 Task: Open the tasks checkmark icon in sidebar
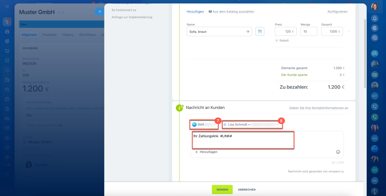pyautogui.click(x=7, y=60)
